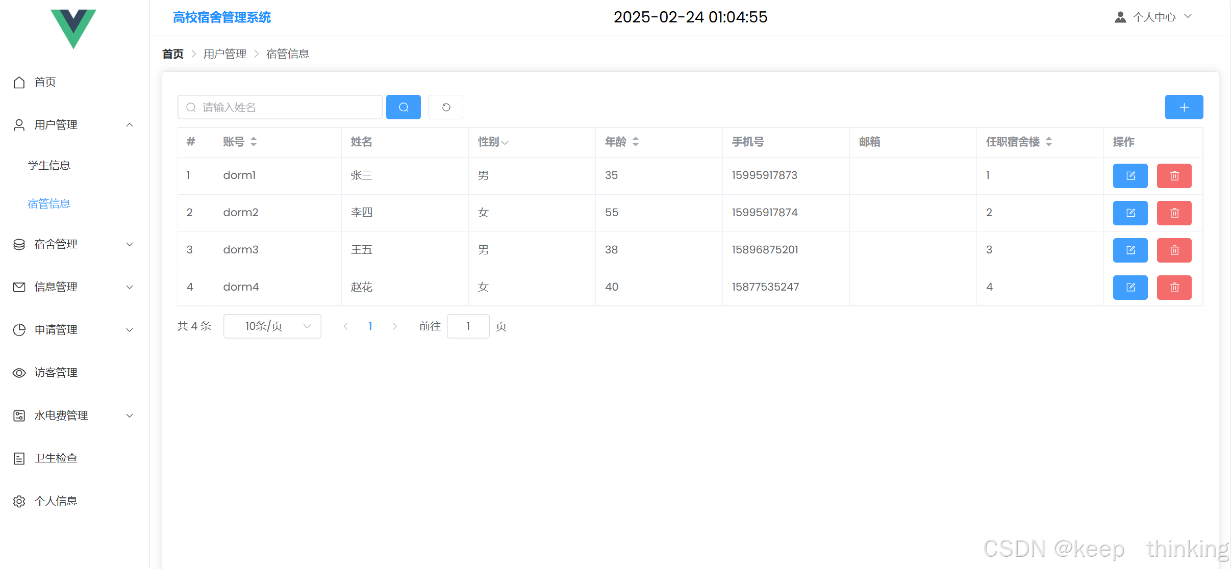
Task: Delete the dorm3 row record
Action: 1174,250
